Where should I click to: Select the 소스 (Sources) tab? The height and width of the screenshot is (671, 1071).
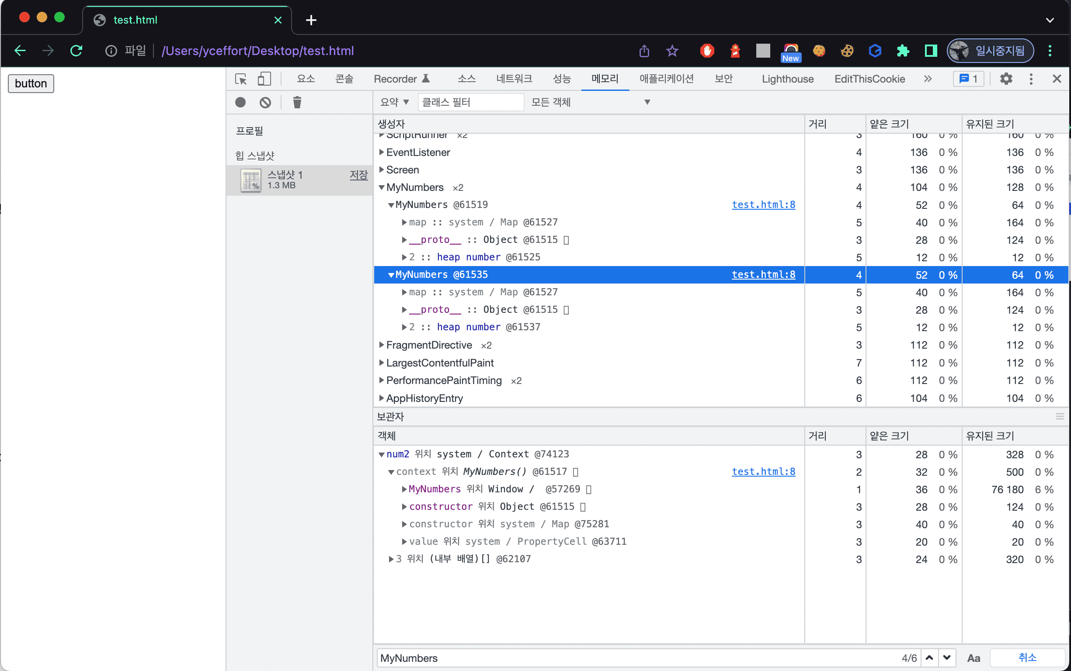(x=465, y=78)
